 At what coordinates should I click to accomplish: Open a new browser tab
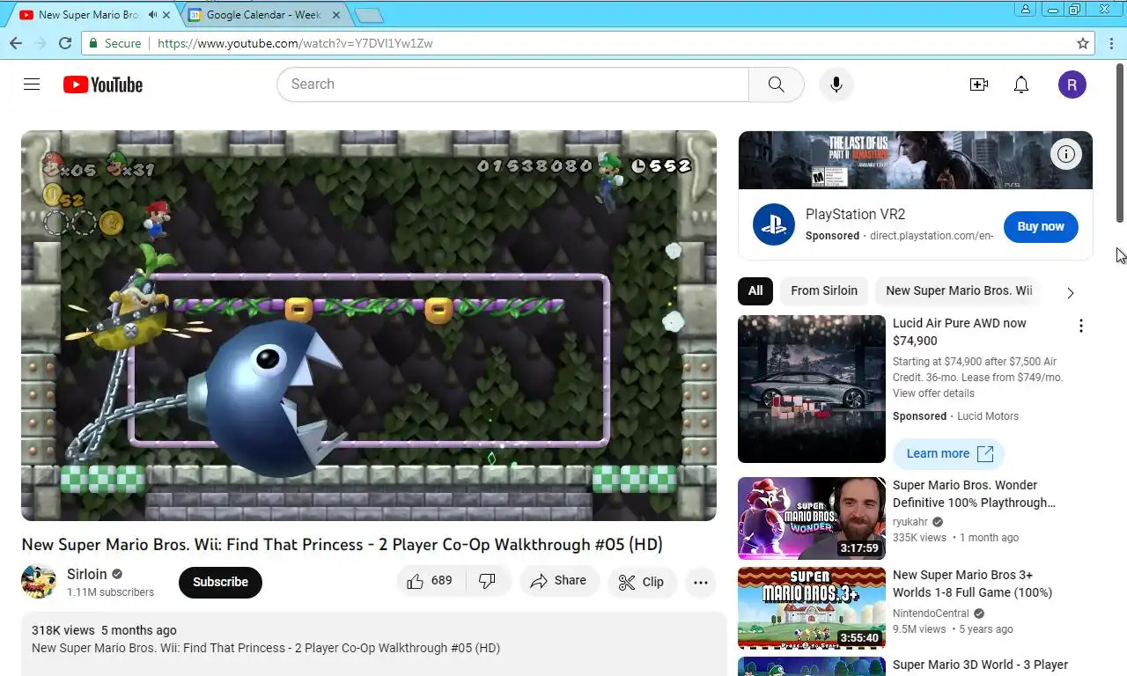coord(368,15)
